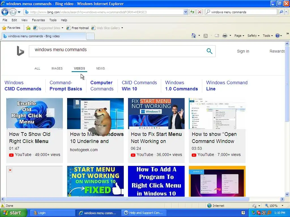Open the Favorites menu
Image resolution: width=290 pixels, height=217 pixels.
[39, 20]
